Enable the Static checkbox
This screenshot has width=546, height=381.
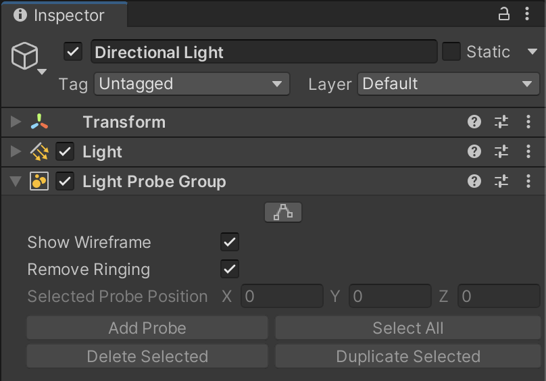click(451, 52)
